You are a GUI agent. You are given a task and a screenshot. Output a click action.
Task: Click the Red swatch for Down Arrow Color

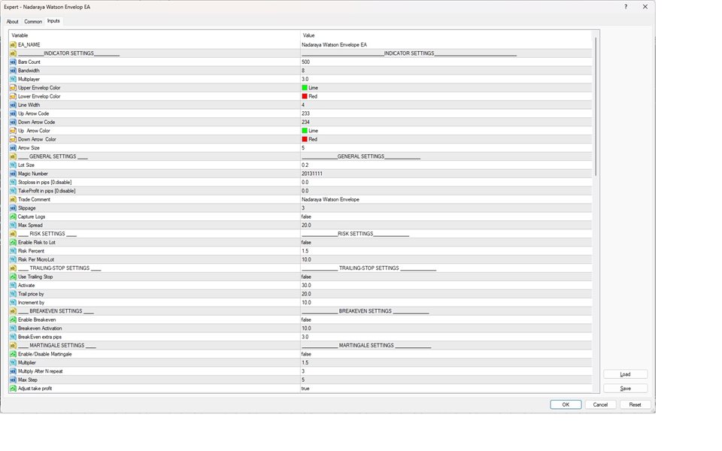[305, 139]
